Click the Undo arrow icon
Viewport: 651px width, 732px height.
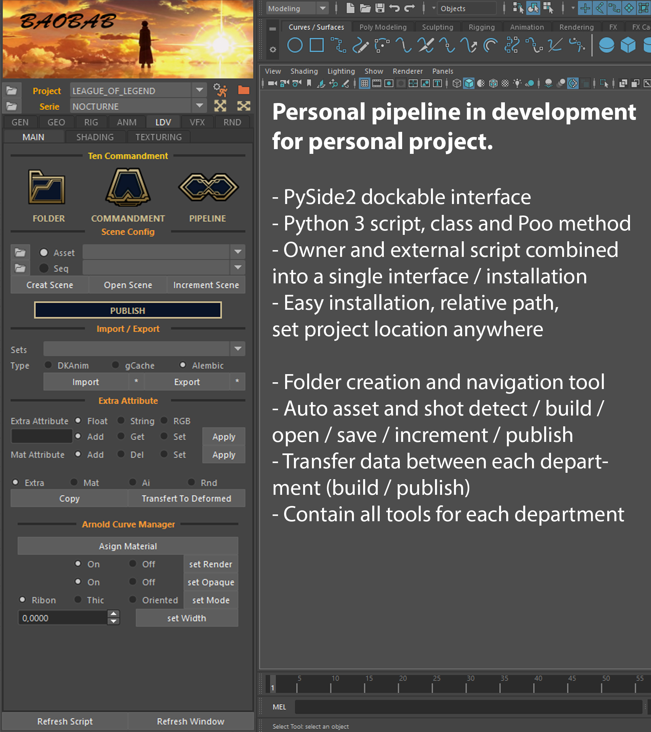pos(394,8)
